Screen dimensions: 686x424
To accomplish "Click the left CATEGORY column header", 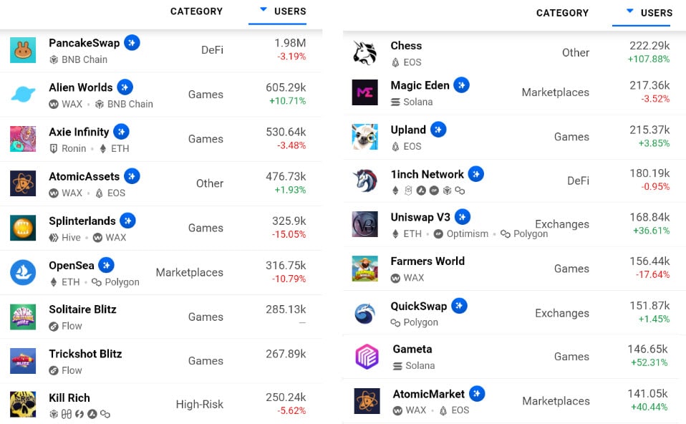I will (x=196, y=11).
